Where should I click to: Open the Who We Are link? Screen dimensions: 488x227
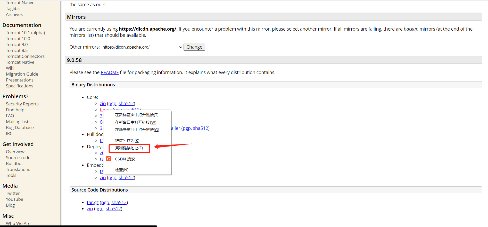click(x=18, y=223)
